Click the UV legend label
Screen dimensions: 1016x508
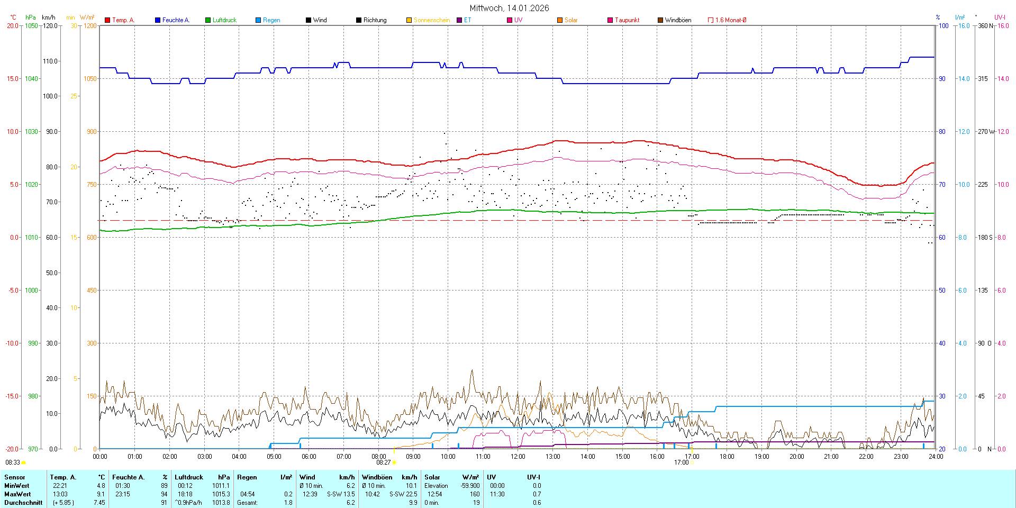point(518,20)
